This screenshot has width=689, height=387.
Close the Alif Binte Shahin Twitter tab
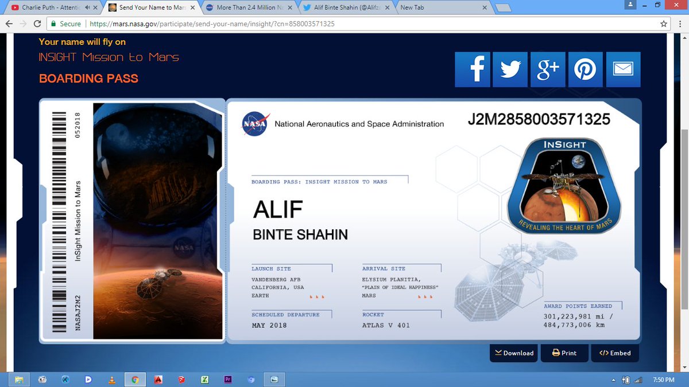[x=387, y=8]
